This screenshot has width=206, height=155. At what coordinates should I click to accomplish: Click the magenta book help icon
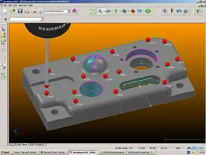75,11
